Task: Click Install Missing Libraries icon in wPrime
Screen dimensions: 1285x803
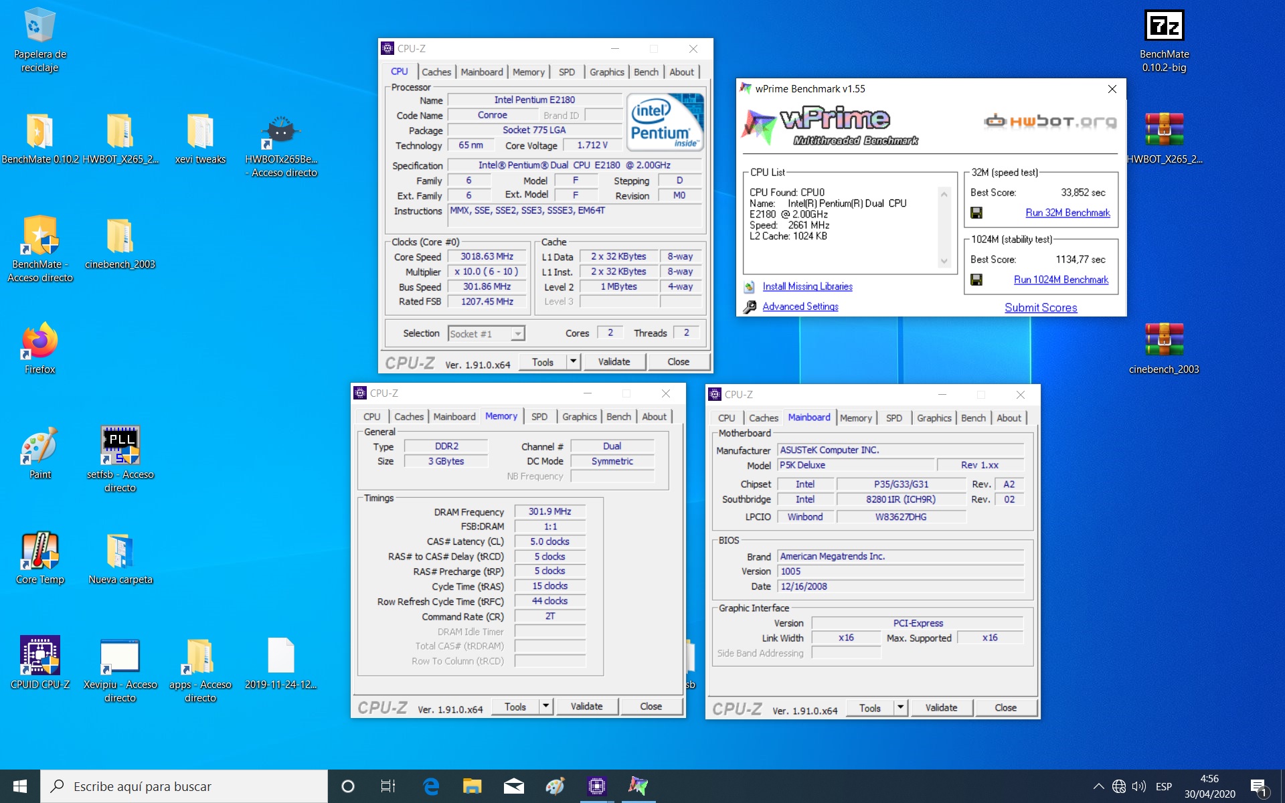Action: (x=750, y=286)
